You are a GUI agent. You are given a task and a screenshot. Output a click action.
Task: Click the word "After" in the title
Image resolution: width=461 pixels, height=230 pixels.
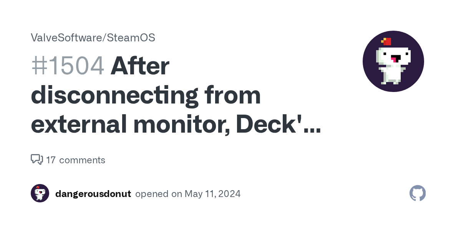tap(140, 66)
